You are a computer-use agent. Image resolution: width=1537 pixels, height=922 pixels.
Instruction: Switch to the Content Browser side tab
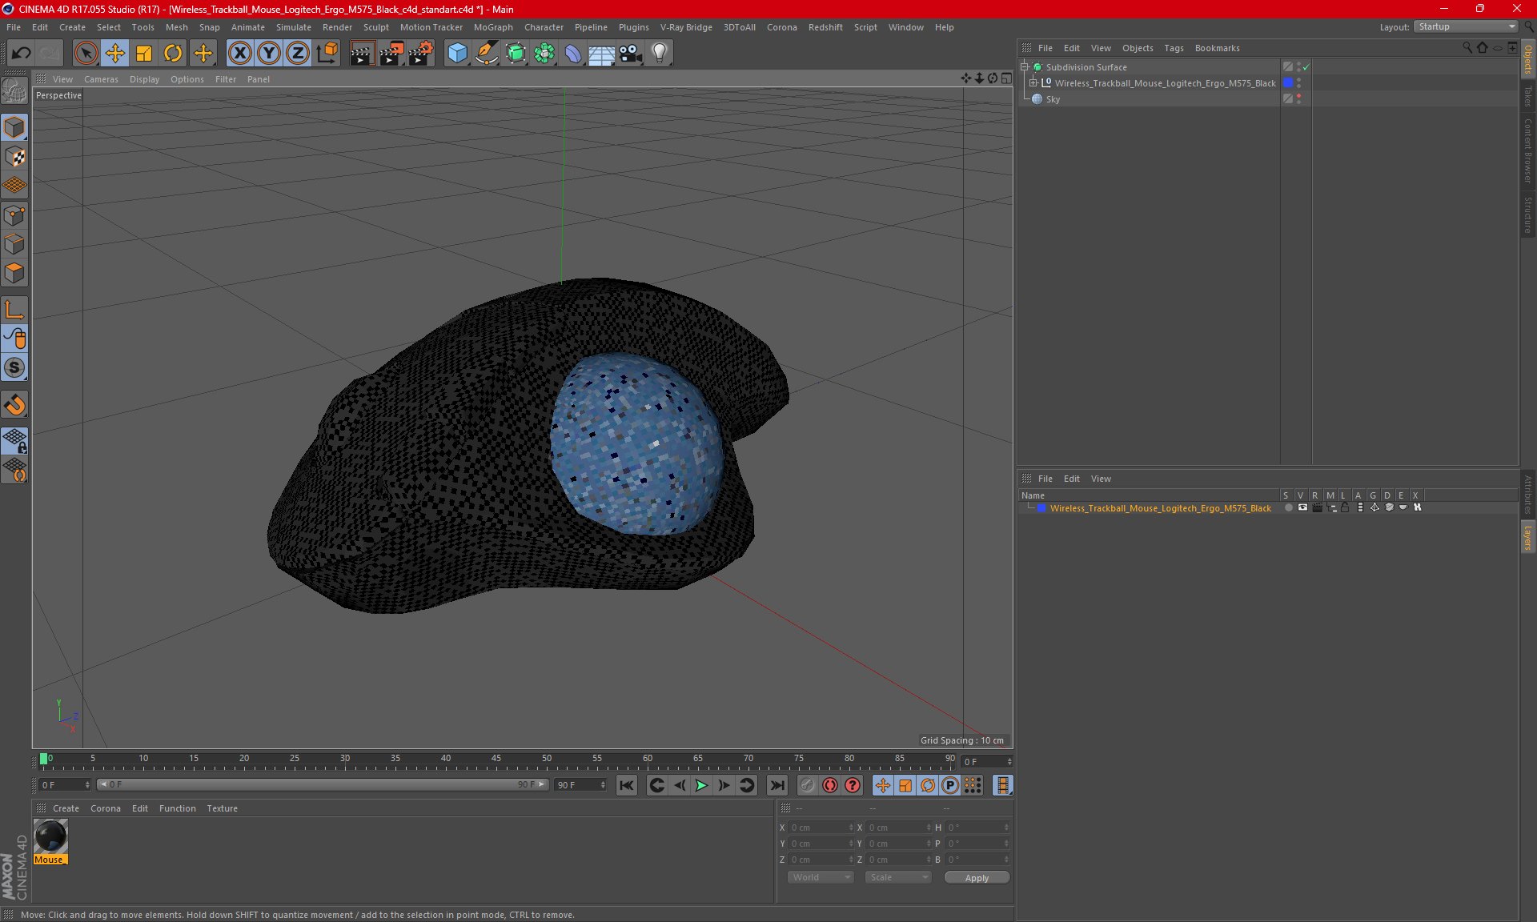1527,150
